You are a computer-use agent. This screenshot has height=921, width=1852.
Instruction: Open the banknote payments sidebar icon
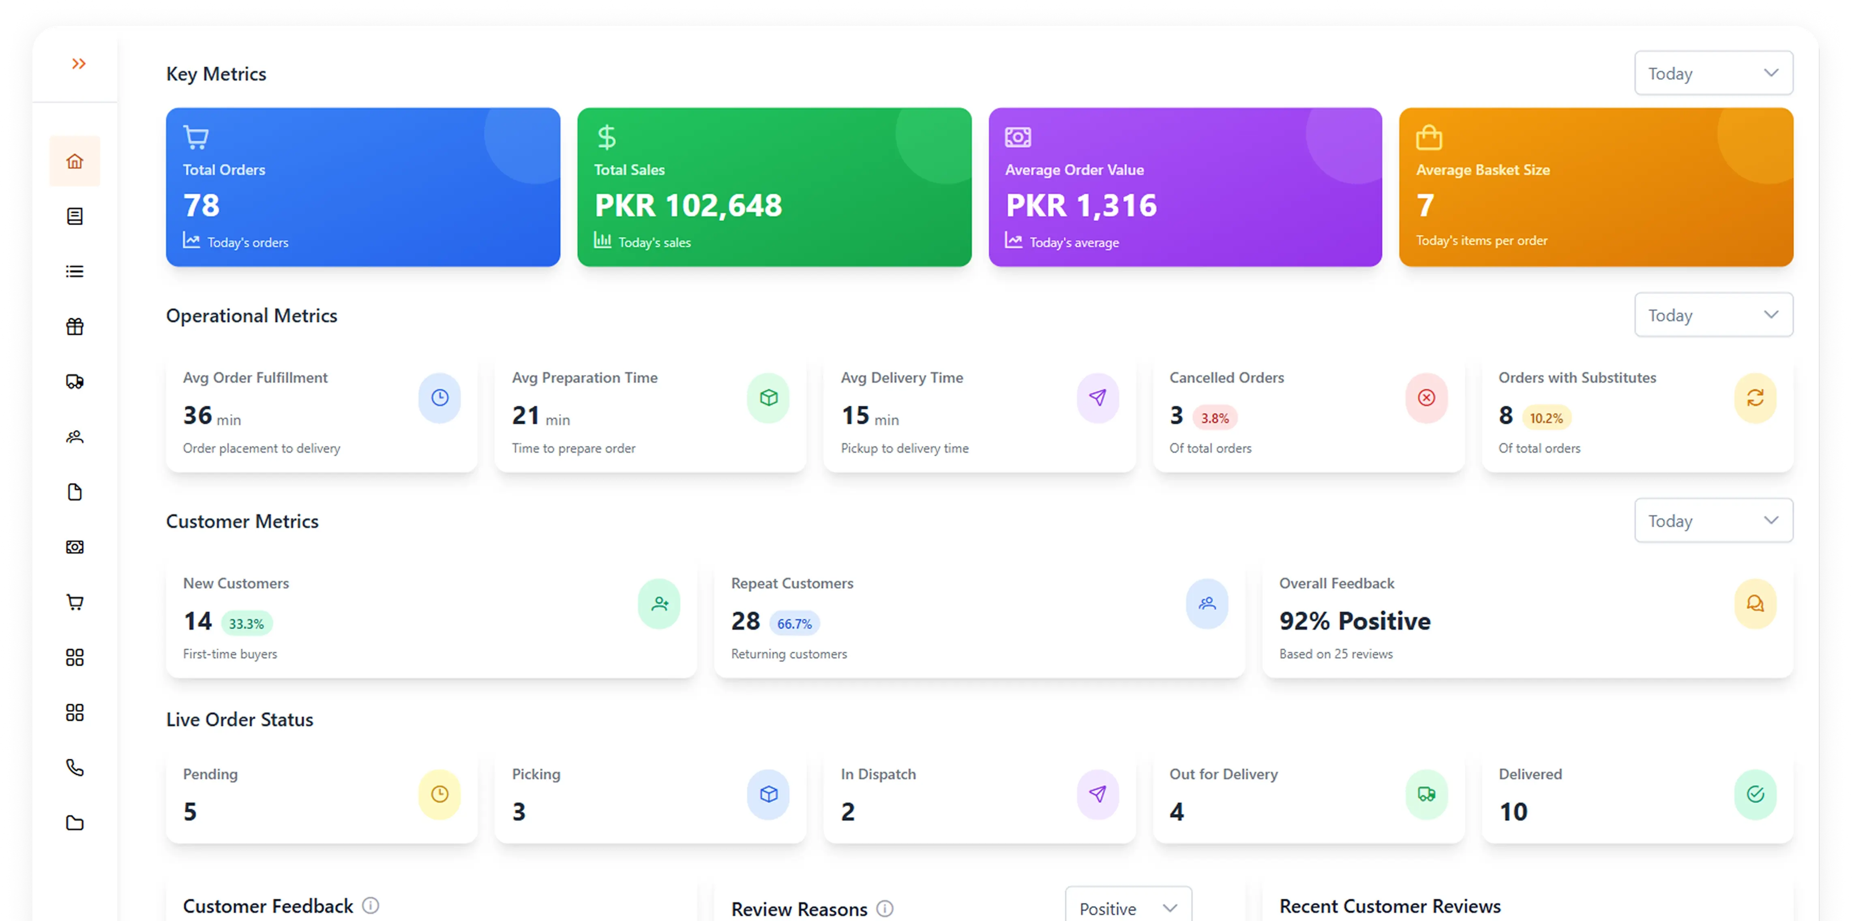pyautogui.click(x=75, y=547)
